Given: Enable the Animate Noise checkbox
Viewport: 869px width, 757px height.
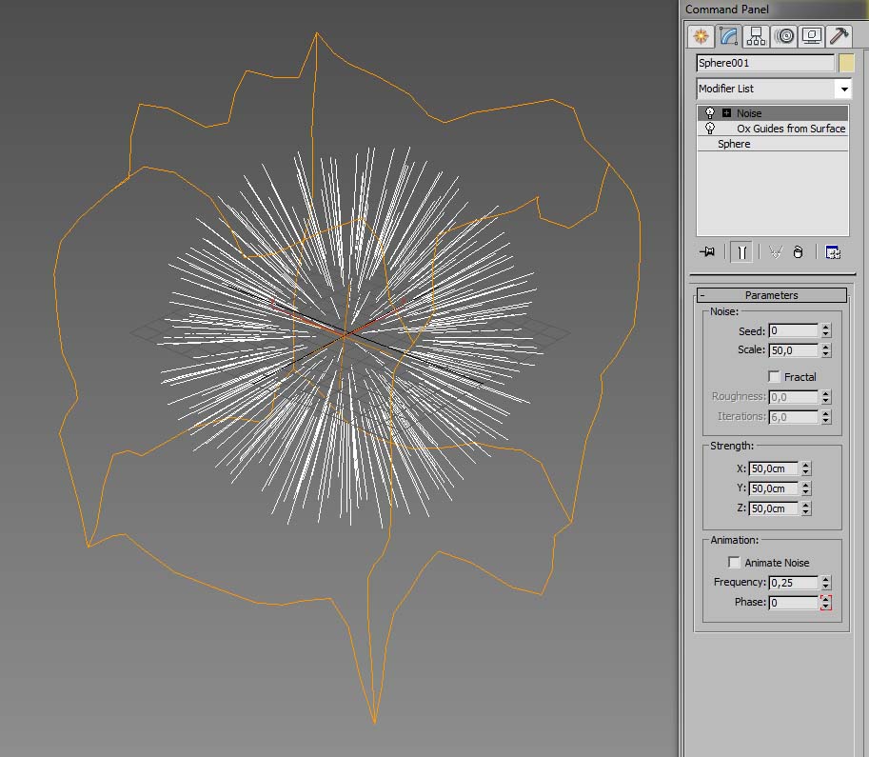Looking at the screenshot, I should (x=734, y=563).
